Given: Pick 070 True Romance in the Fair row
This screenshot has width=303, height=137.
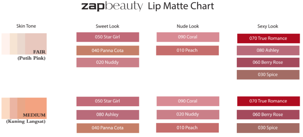Looking at the screenshot, I should click(268, 38).
